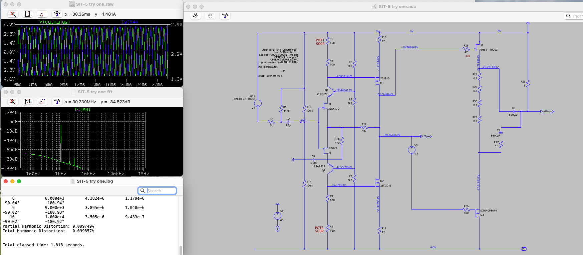Click capacitor C5 1000µ
This screenshot has height=255, width=583.
coord(313,160)
